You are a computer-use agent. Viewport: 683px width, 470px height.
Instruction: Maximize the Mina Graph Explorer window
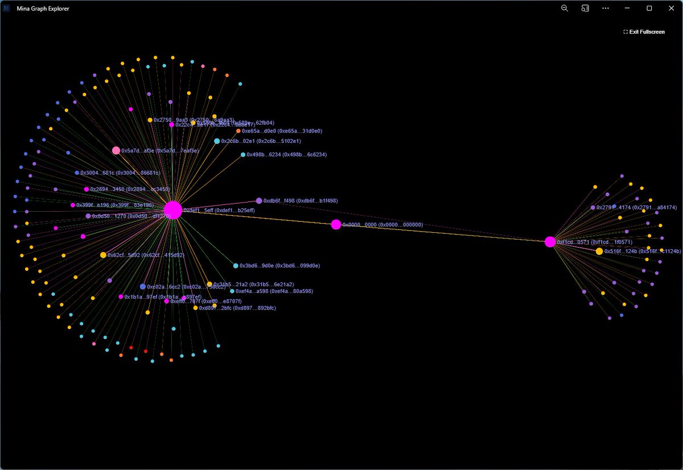[649, 9]
